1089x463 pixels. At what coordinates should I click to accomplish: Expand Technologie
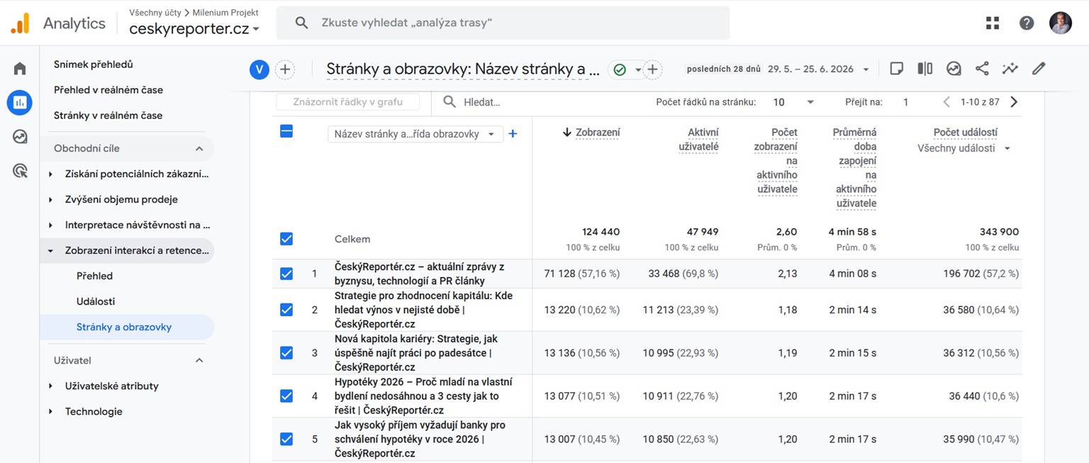click(x=50, y=411)
